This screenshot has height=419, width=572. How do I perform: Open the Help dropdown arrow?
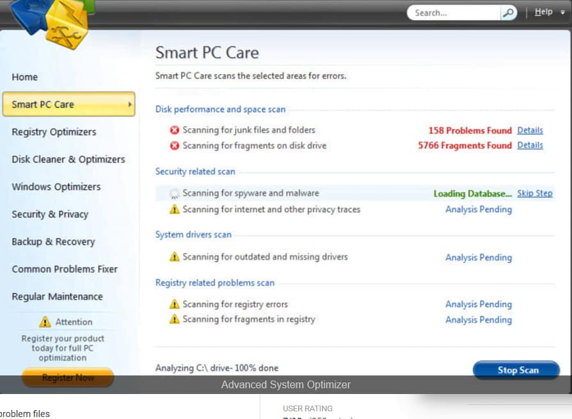(x=562, y=13)
